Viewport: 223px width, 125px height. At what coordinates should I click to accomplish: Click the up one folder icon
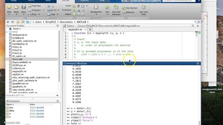coord(18,22)
